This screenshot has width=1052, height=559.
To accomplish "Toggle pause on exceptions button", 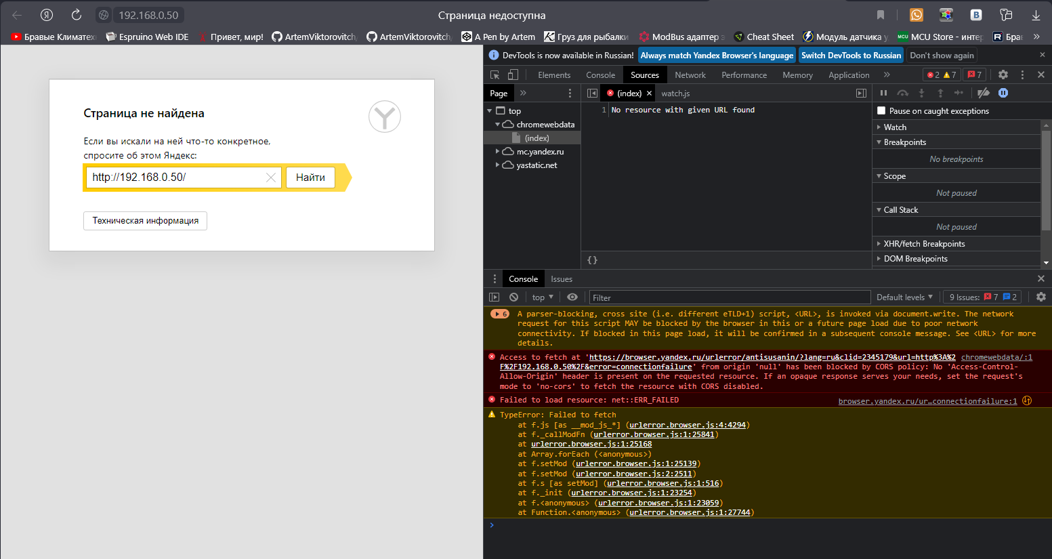I will 1003,93.
